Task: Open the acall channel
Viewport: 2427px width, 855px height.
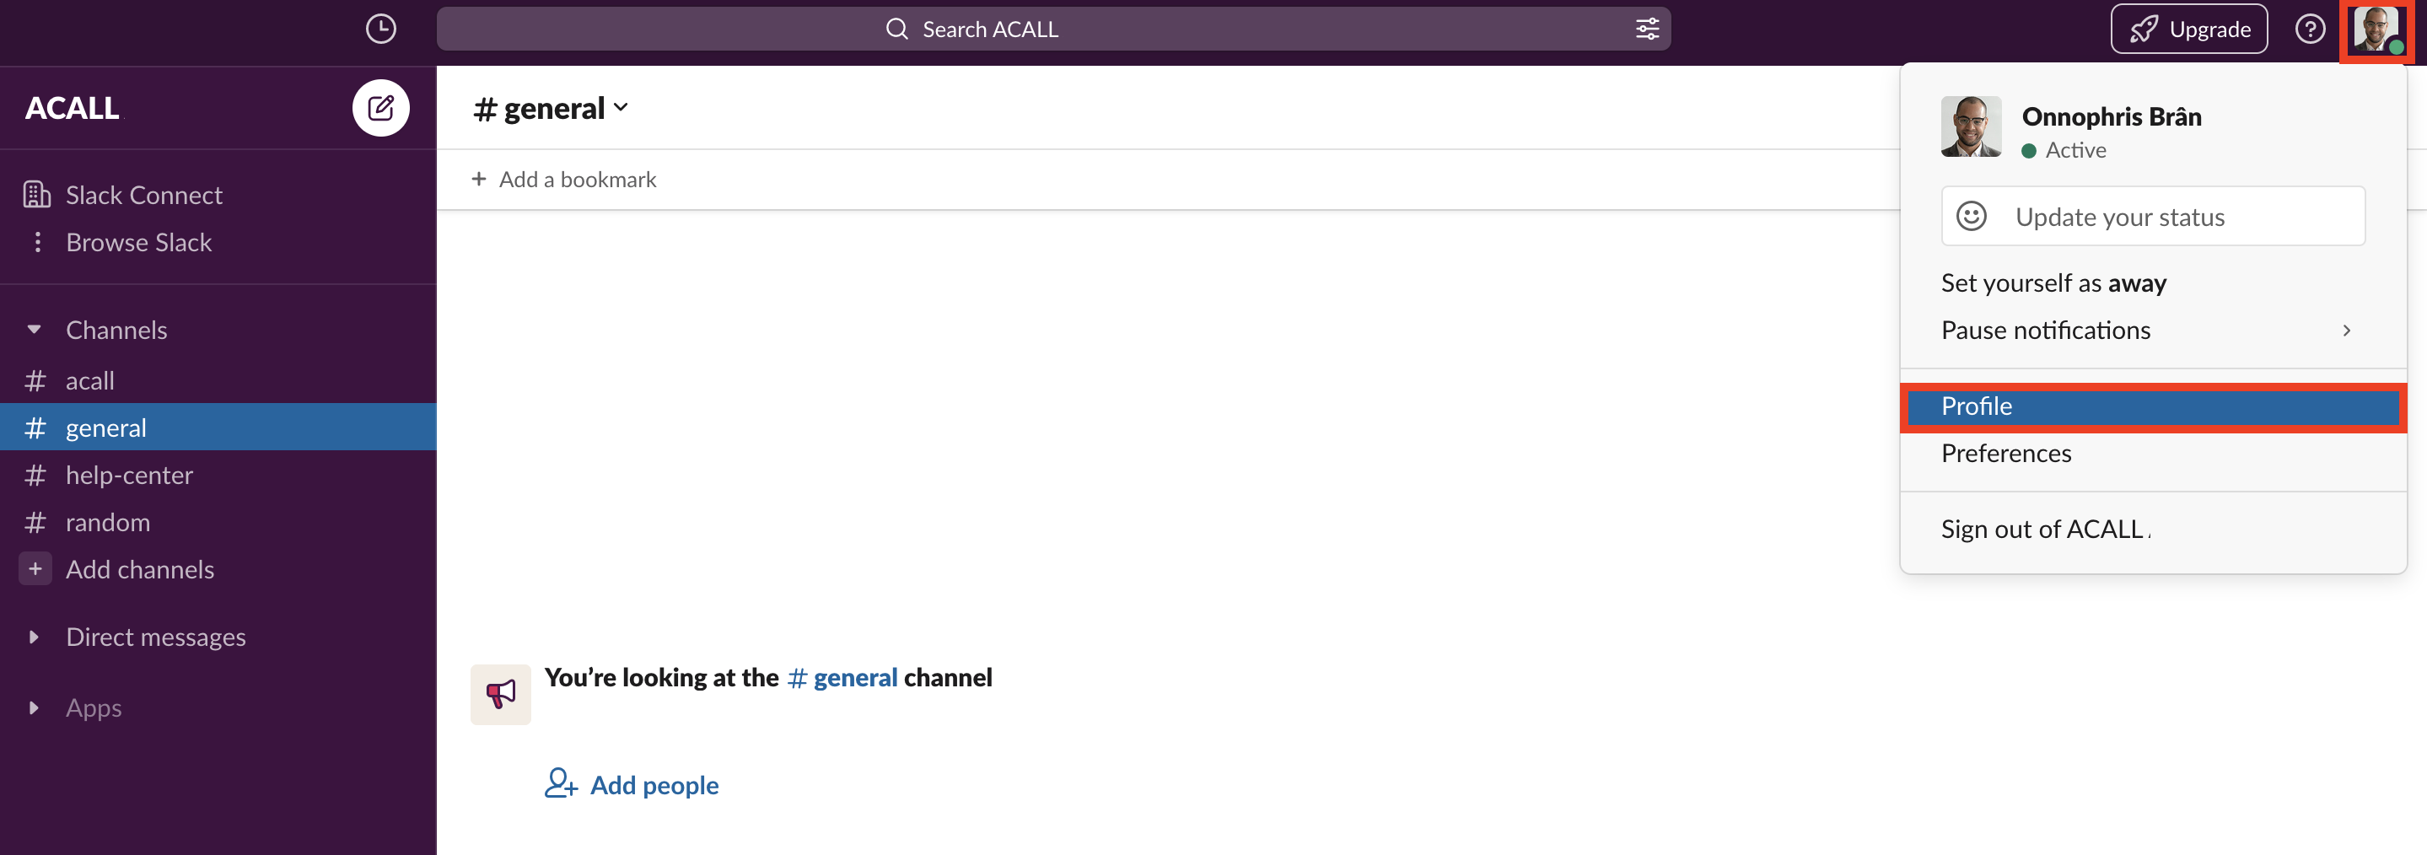Action: (218, 380)
